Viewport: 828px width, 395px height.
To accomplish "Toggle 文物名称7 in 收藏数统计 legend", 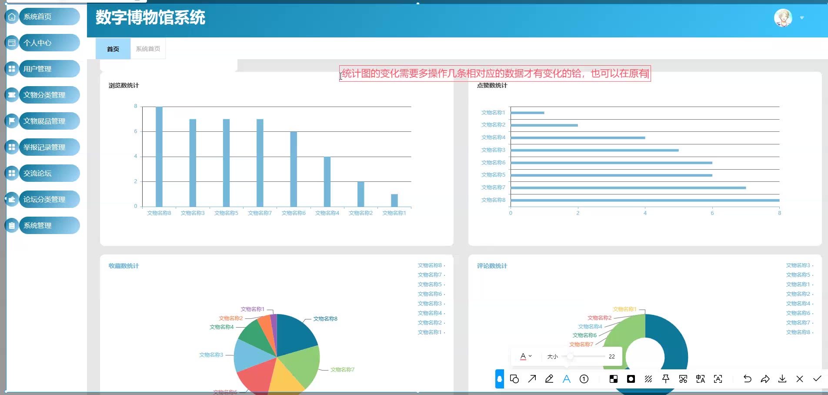I will tap(431, 275).
